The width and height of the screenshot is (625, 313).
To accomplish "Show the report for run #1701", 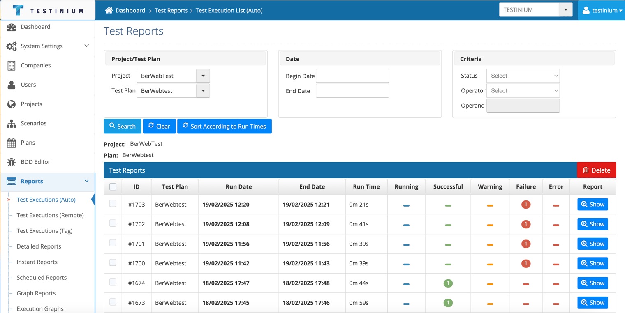I will (593, 244).
